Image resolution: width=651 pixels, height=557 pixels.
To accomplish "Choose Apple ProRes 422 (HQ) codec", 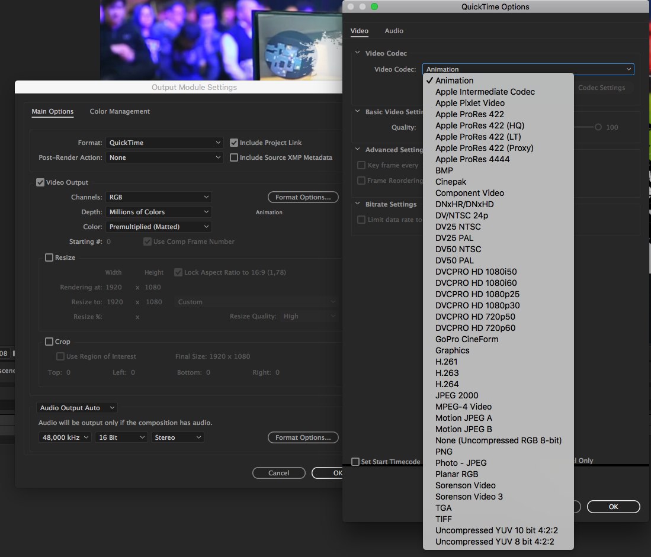I will click(480, 125).
